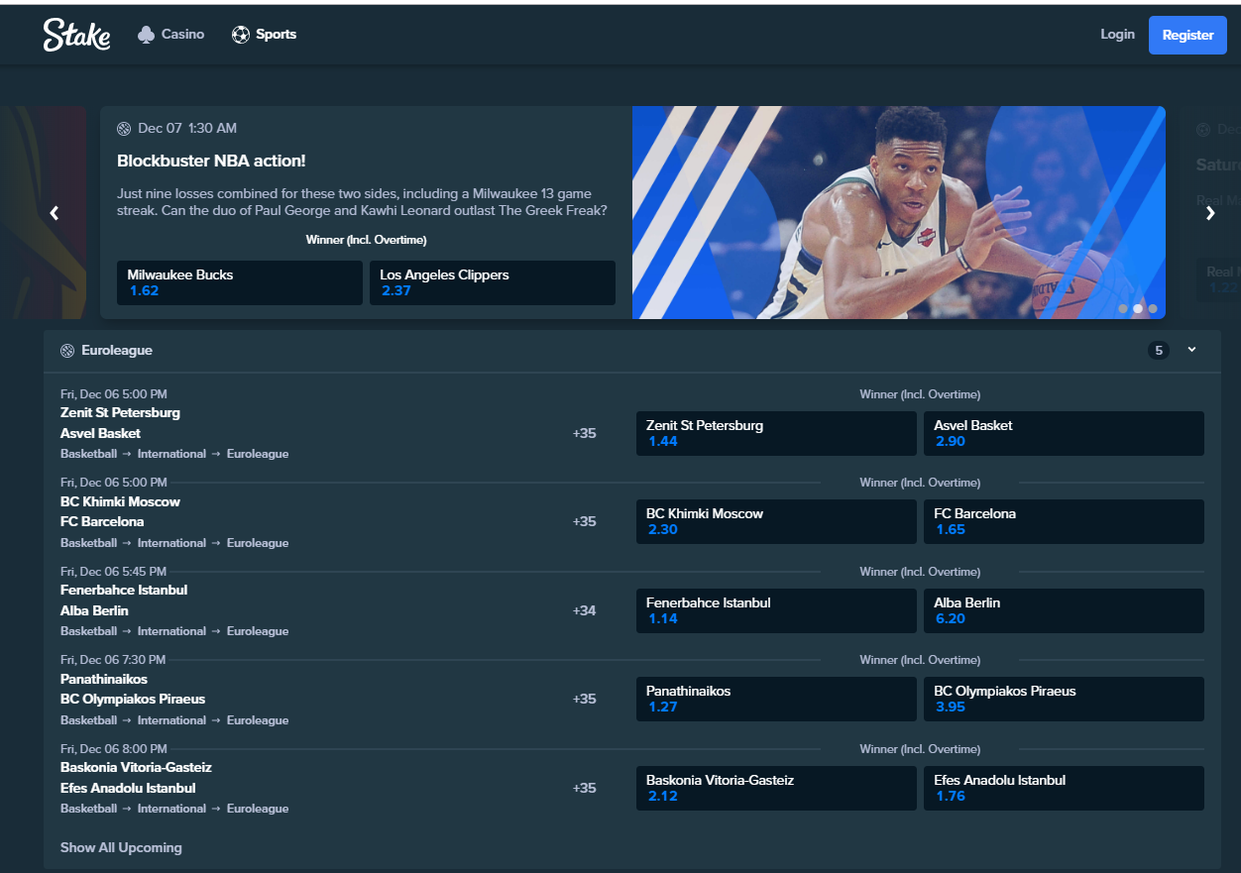The height and width of the screenshot is (873, 1241).
Task: Expand +35 markets for Zenit vs Asvel
Action: coord(584,433)
